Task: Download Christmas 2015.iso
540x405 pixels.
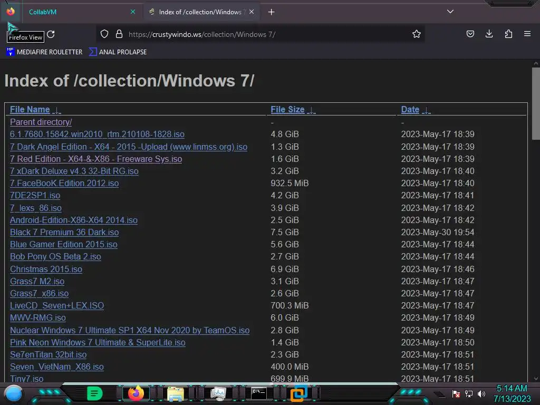Action: click(46, 269)
